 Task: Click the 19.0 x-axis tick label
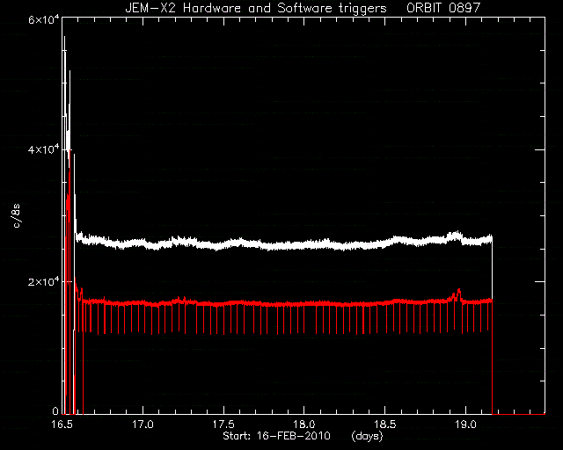(x=465, y=425)
